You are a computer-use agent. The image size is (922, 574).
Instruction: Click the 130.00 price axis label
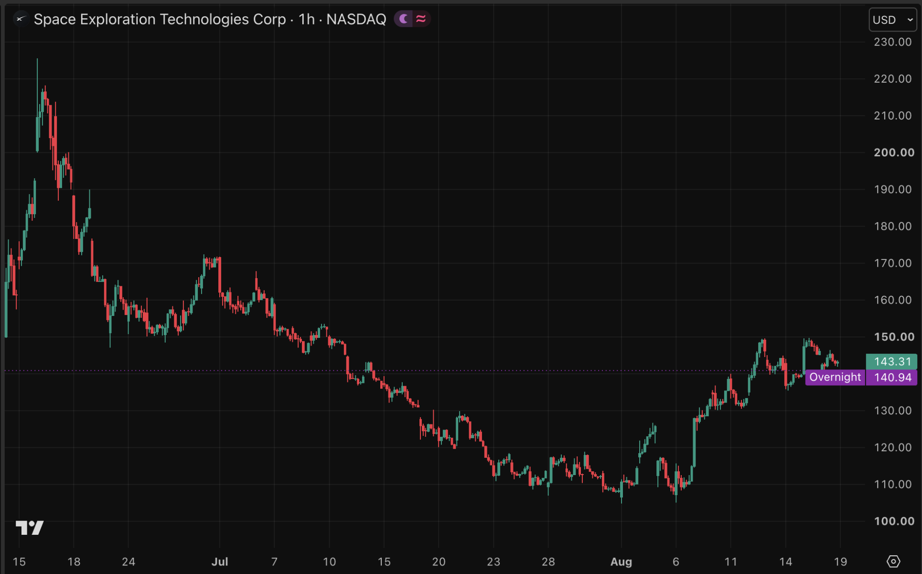pos(892,411)
